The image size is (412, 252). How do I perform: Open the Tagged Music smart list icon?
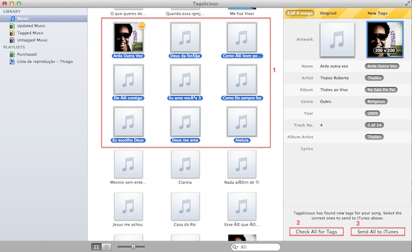[x=12, y=33]
